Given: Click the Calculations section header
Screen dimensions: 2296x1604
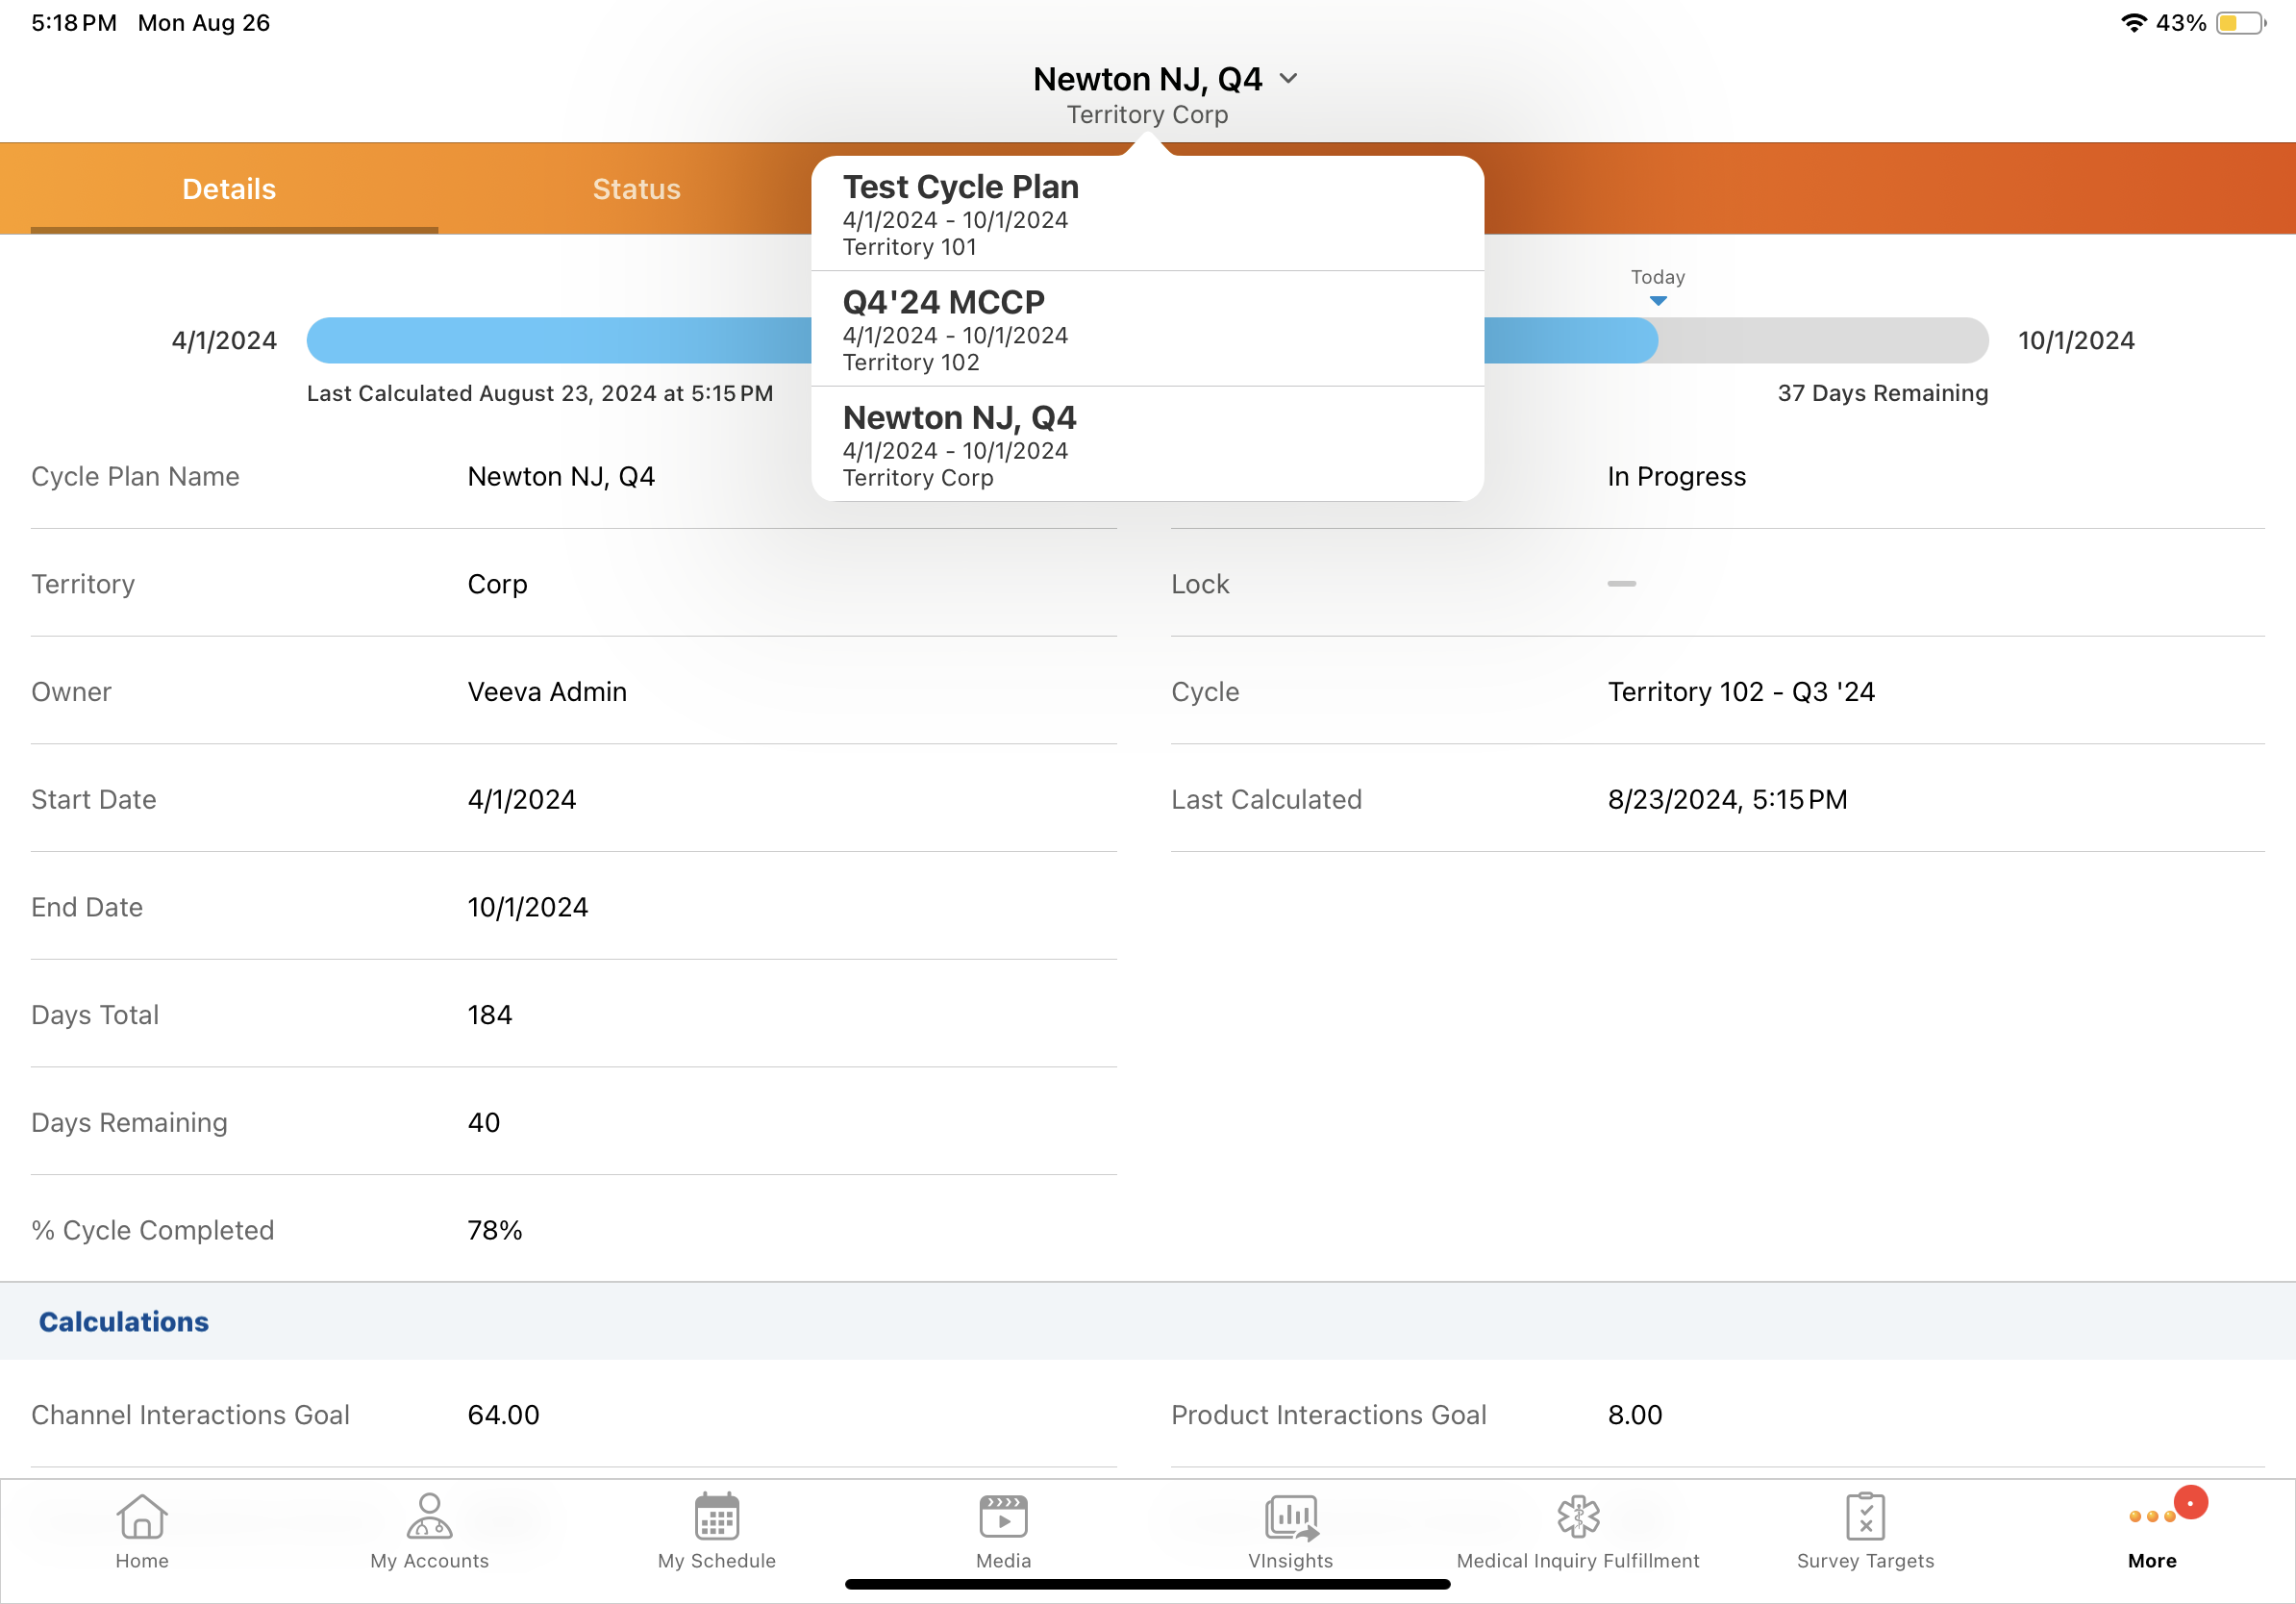Looking at the screenshot, I should (x=124, y=1321).
